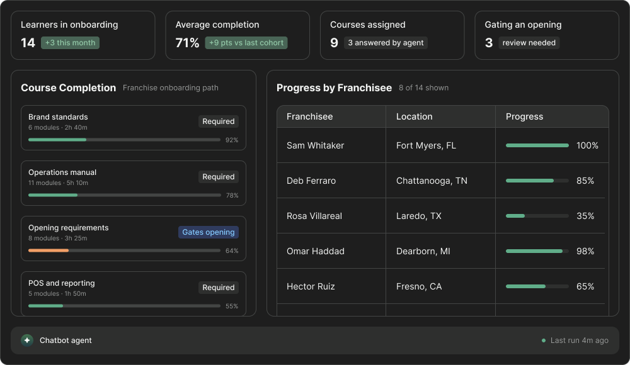Click Sam Whitaker's 100% progress bar
The width and height of the screenshot is (630, 365).
tap(537, 145)
